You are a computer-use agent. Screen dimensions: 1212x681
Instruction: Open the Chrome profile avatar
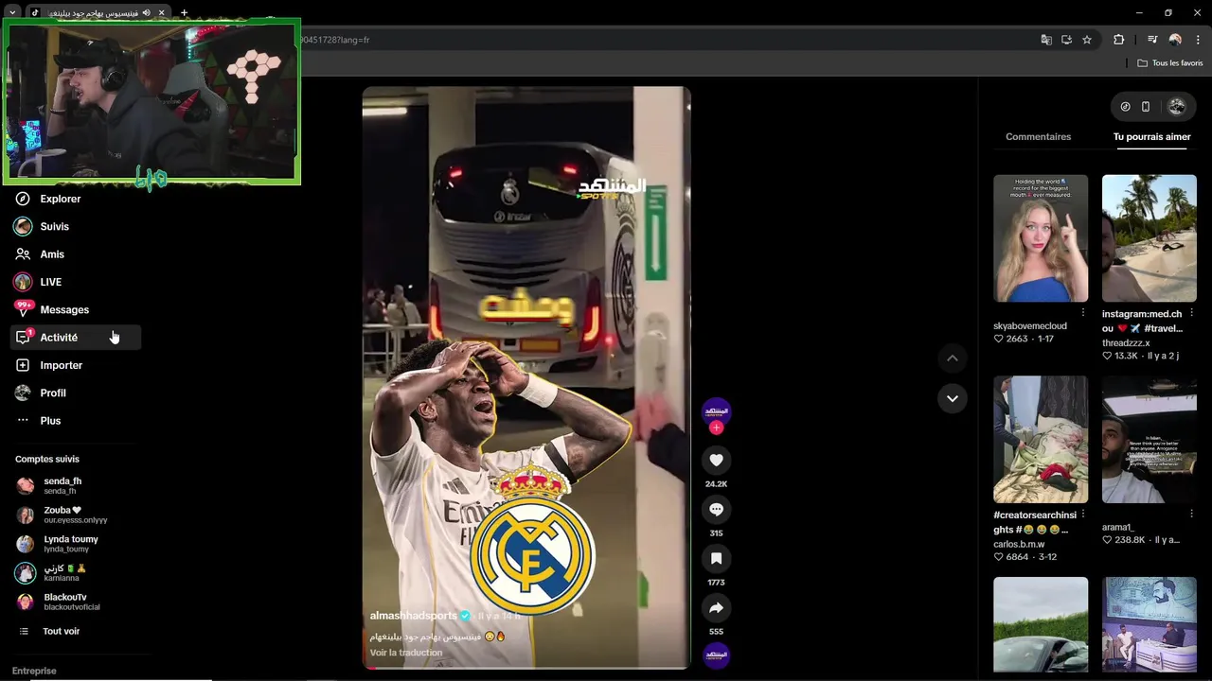click(x=1175, y=40)
